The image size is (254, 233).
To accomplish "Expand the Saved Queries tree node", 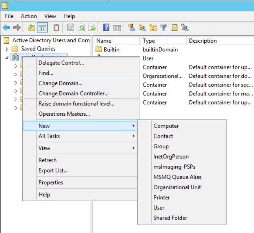I will pos(7,49).
